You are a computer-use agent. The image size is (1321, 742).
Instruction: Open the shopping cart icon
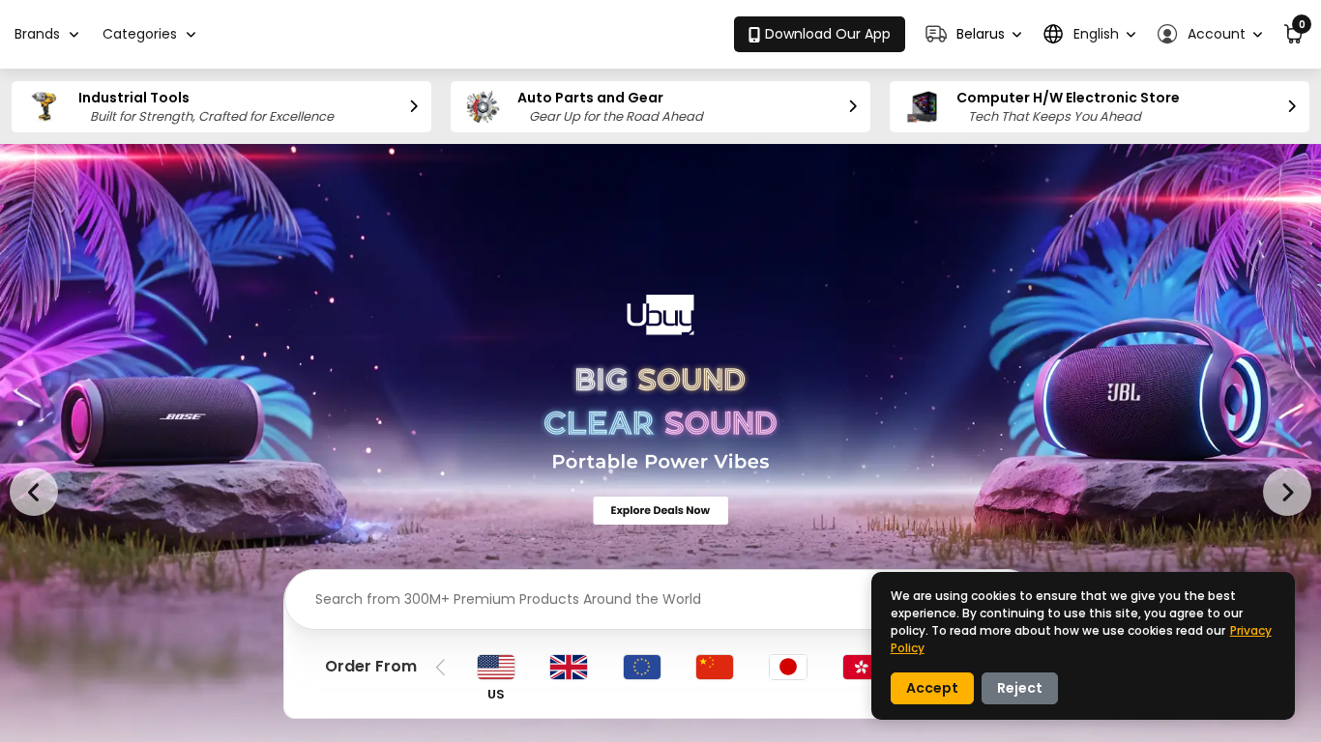pos(1293,34)
